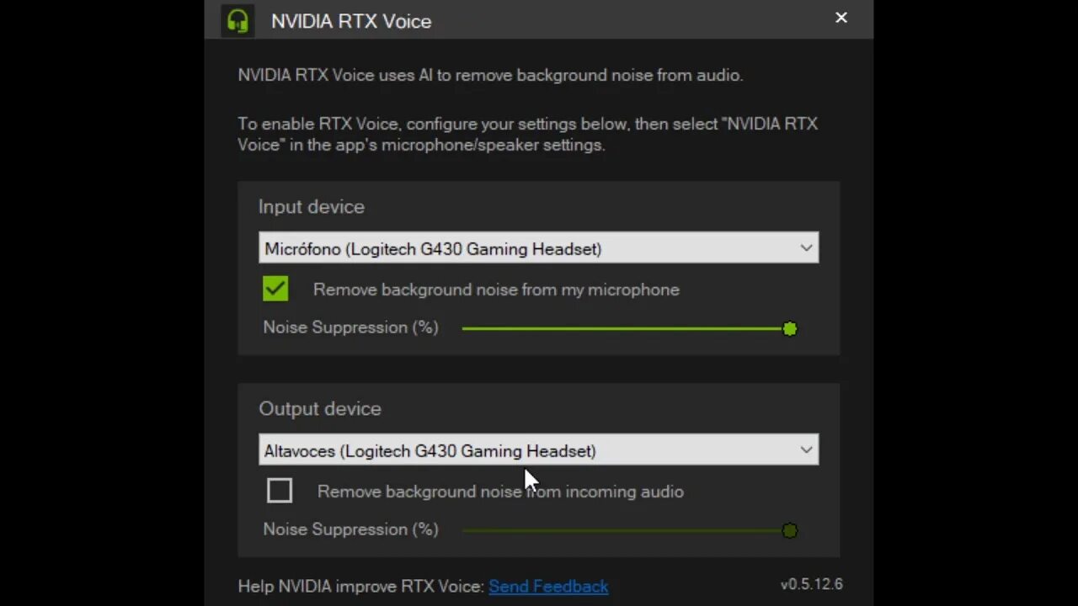1078x606 pixels.
Task: Click the Send Feedback link
Action: pos(548,587)
